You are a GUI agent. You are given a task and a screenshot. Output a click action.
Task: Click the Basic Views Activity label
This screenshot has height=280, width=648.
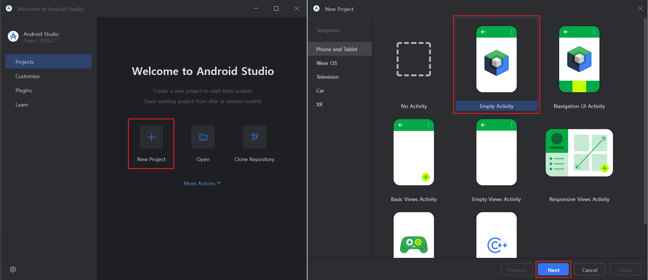pos(414,199)
